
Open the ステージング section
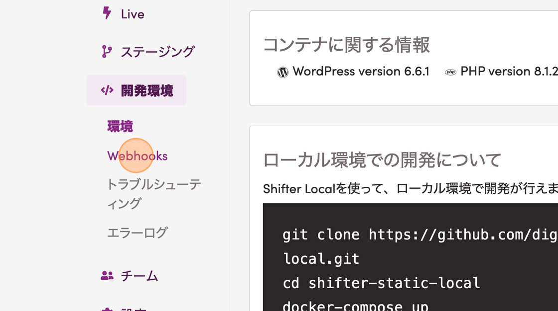point(157,52)
